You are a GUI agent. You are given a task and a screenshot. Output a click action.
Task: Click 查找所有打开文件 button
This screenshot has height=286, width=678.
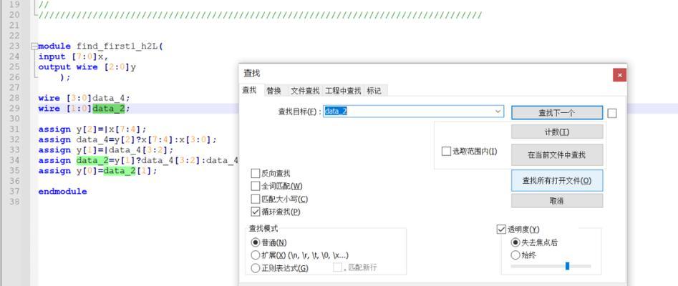pos(557,181)
